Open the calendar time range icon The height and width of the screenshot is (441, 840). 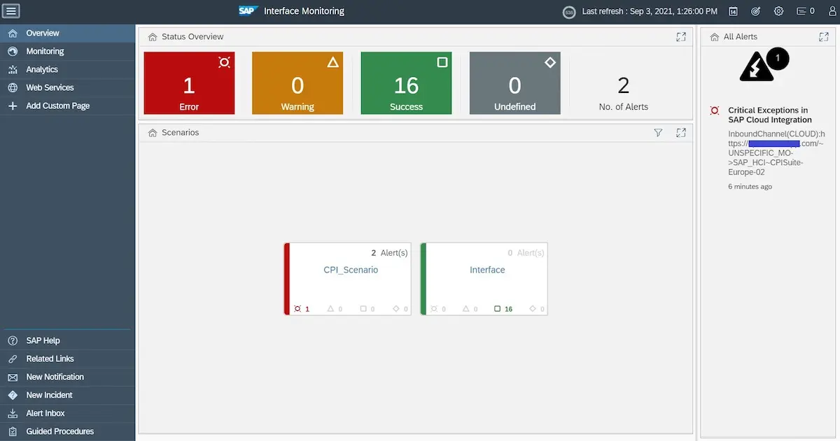[x=733, y=12]
